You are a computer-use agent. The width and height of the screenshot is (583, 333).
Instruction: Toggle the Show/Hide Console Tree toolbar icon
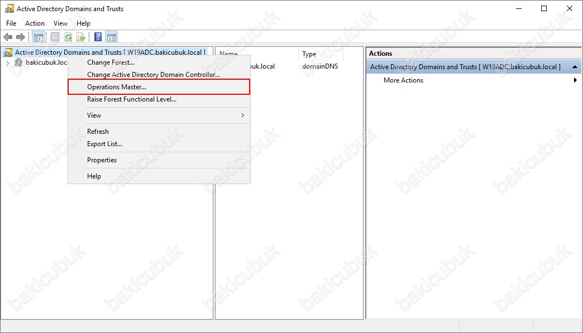(39, 37)
